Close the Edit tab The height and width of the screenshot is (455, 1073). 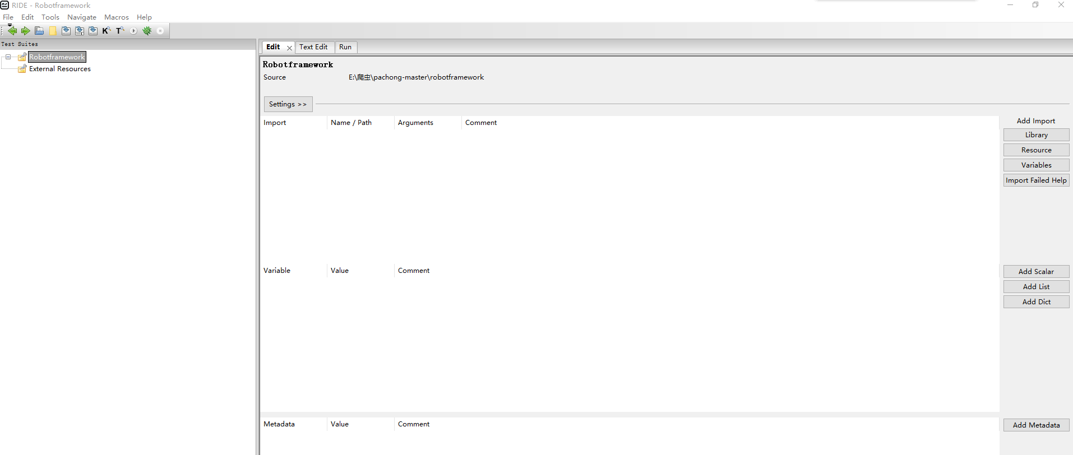coord(289,48)
